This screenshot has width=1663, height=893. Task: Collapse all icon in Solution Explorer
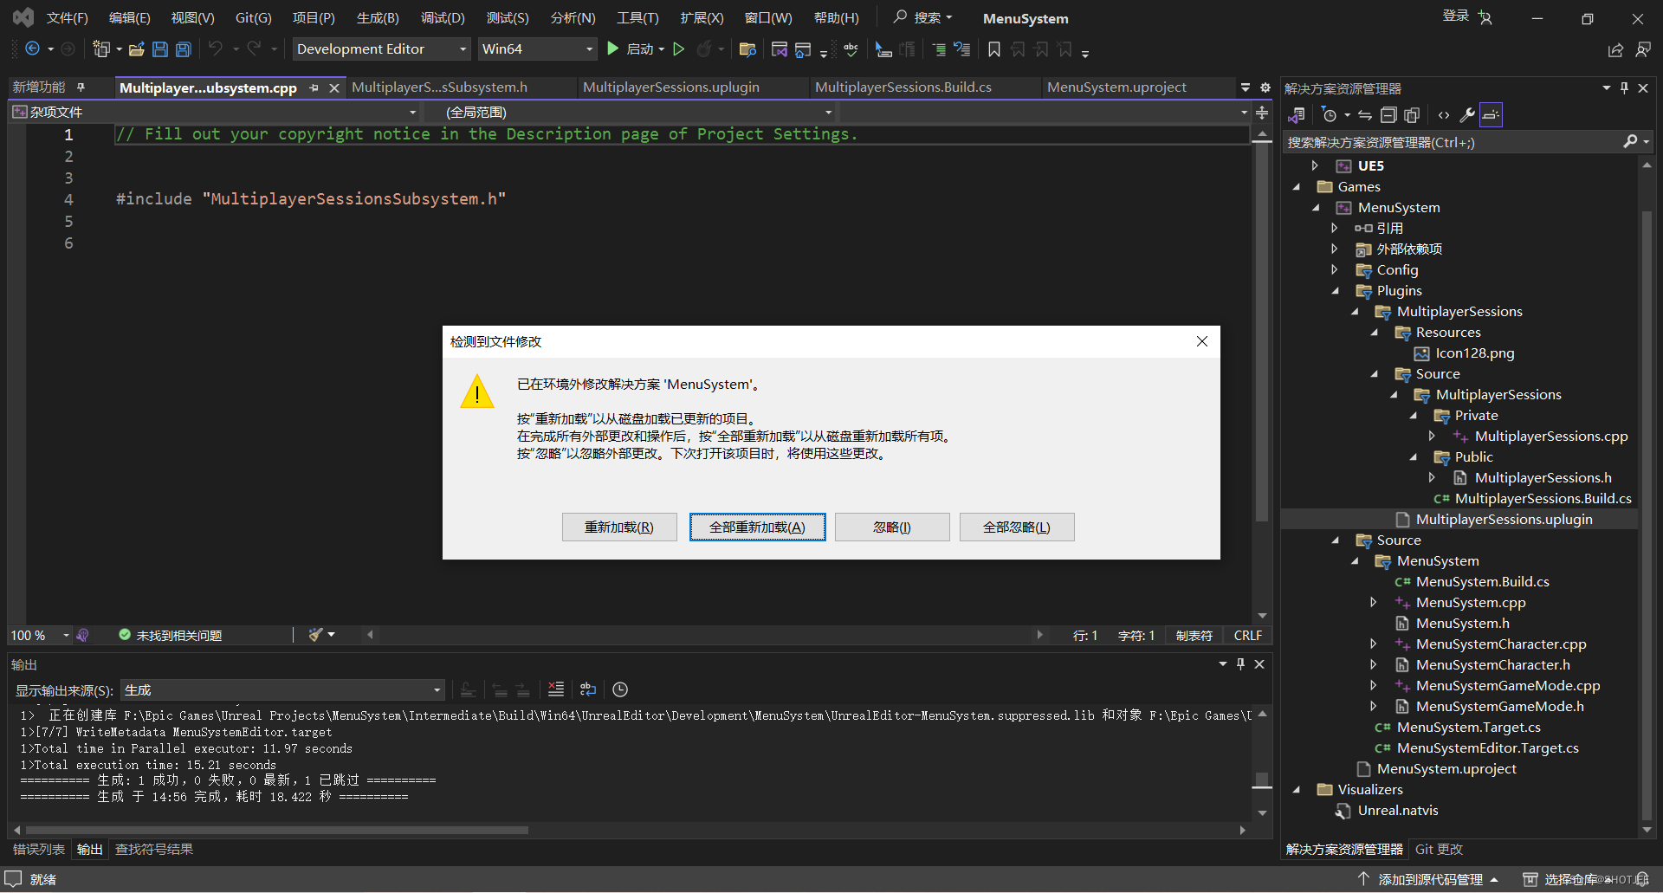pos(1388,115)
